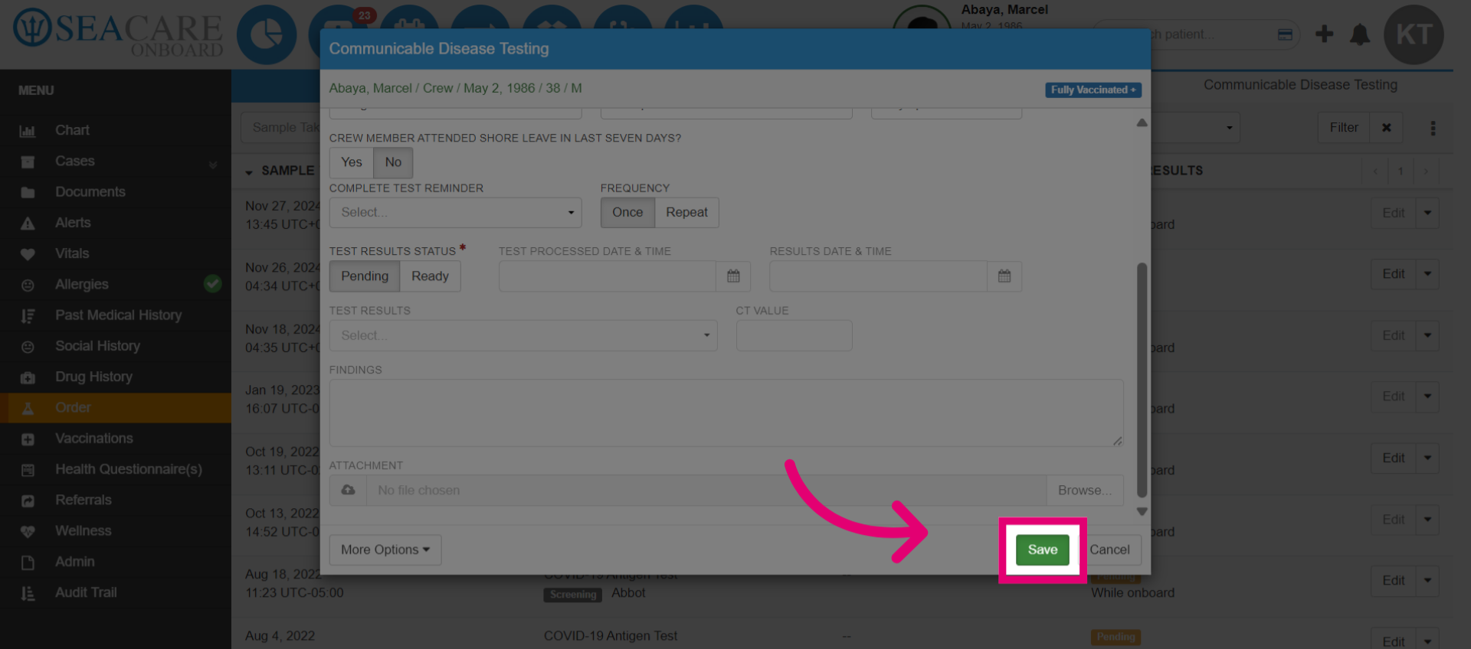Click the Test Processed Date input field

pos(608,276)
